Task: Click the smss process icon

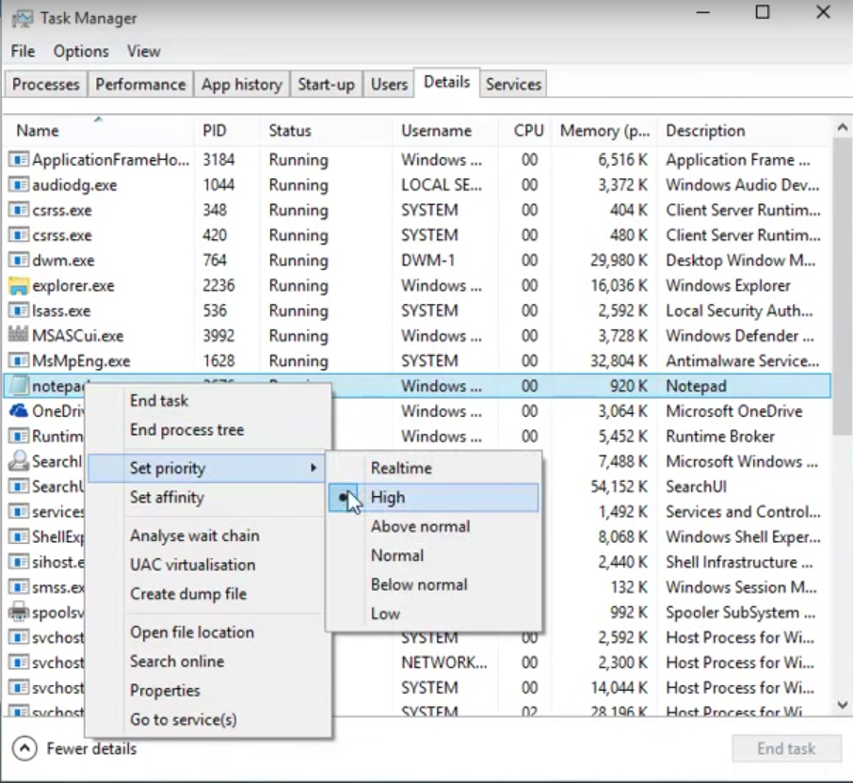Action: 19,586
